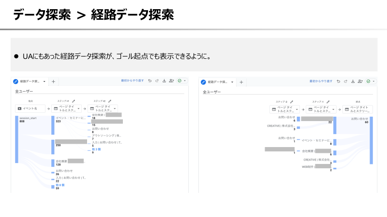Add a new tab in left exploration
The image size is (387, 217).
[x=53, y=82]
